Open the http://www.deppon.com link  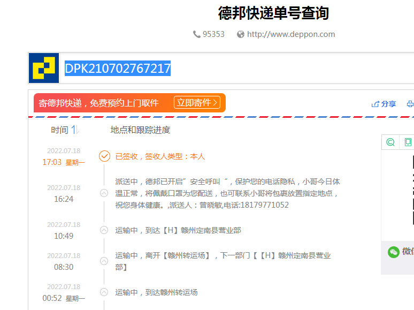click(x=291, y=34)
